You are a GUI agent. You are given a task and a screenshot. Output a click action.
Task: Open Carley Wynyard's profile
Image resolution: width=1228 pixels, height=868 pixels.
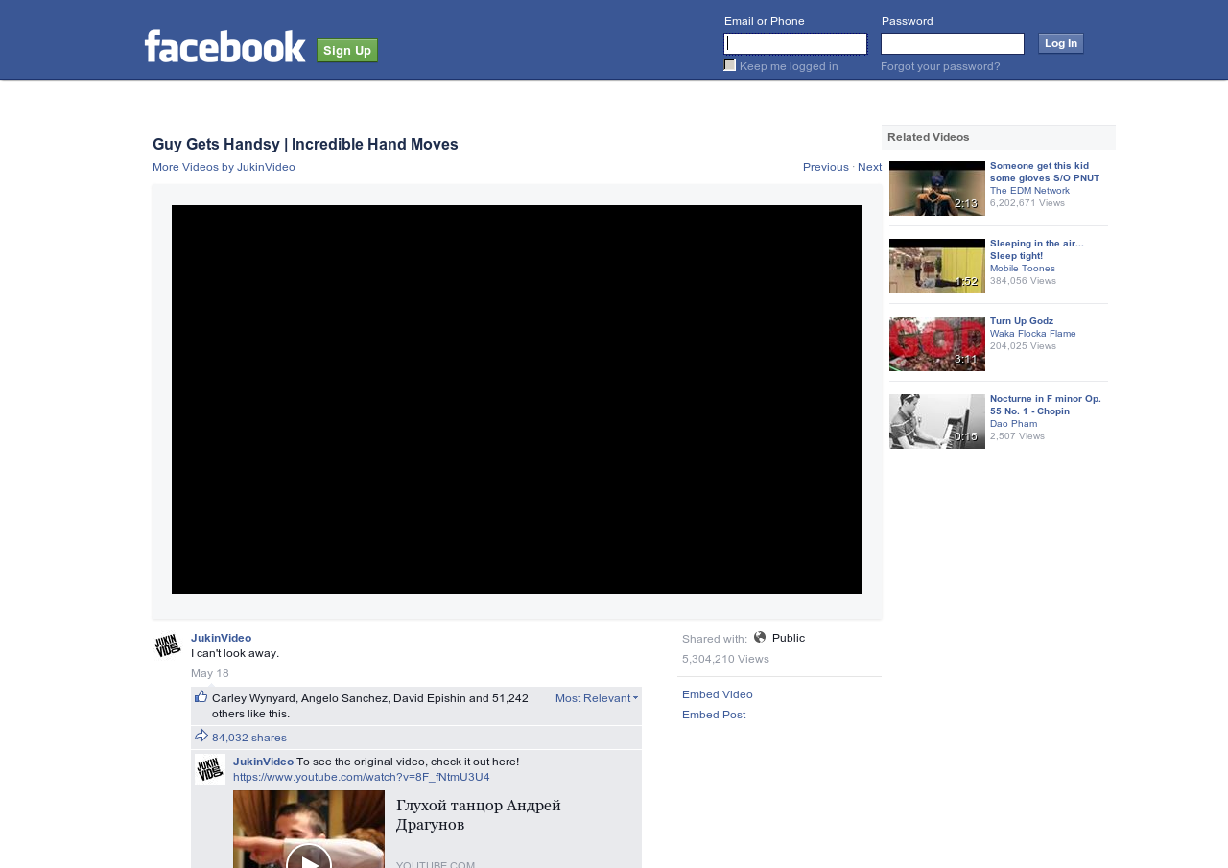[x=254, y=698]
